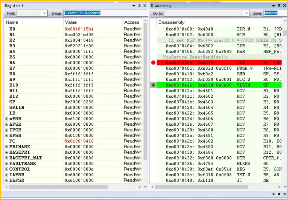288x200 pixels.
Task: Click the IT NE instruction line
Action: tap(219, 180)
